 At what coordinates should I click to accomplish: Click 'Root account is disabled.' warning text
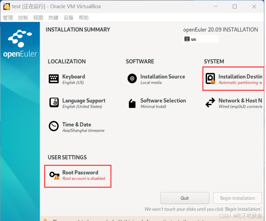[84, 178]
